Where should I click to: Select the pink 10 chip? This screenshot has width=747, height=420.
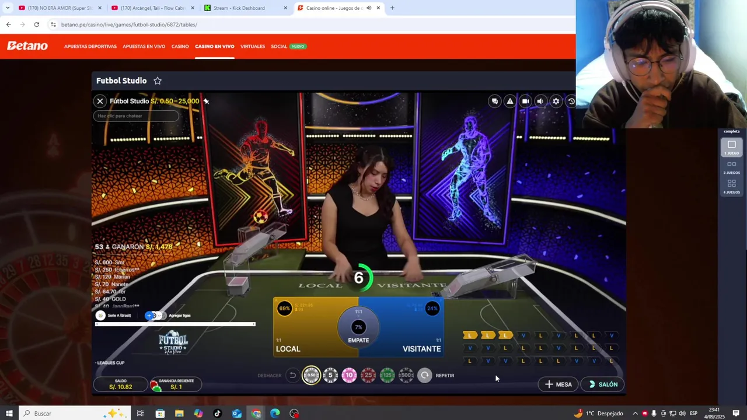pos(349,375)
